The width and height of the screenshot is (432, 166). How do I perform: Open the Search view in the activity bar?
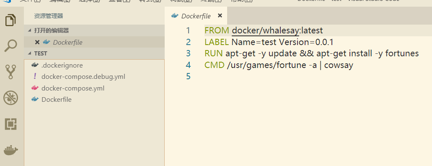(11, 45)
